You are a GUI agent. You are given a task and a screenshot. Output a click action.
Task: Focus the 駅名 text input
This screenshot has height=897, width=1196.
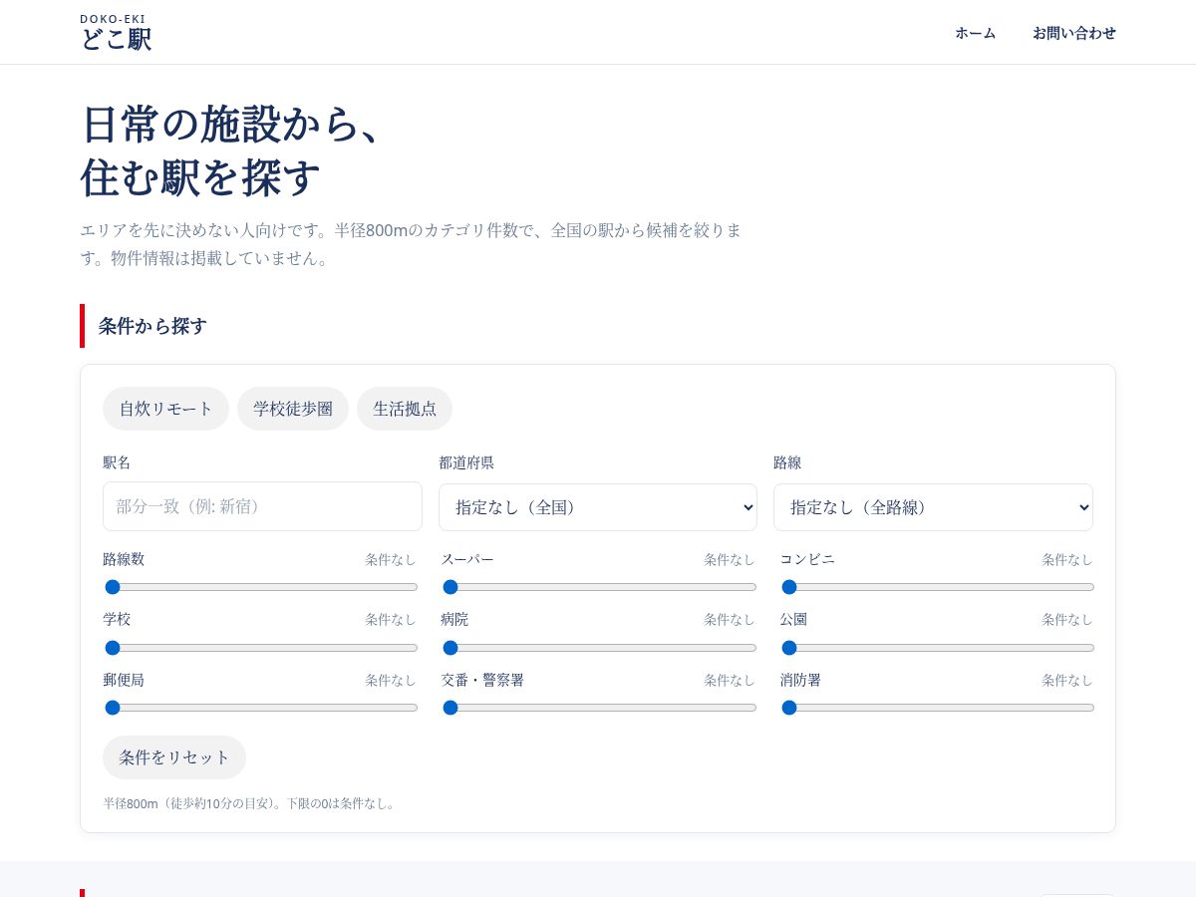point(262,506)
